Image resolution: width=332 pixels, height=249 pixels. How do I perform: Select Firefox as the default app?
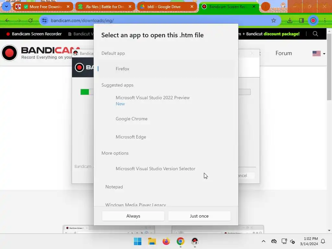166,69
